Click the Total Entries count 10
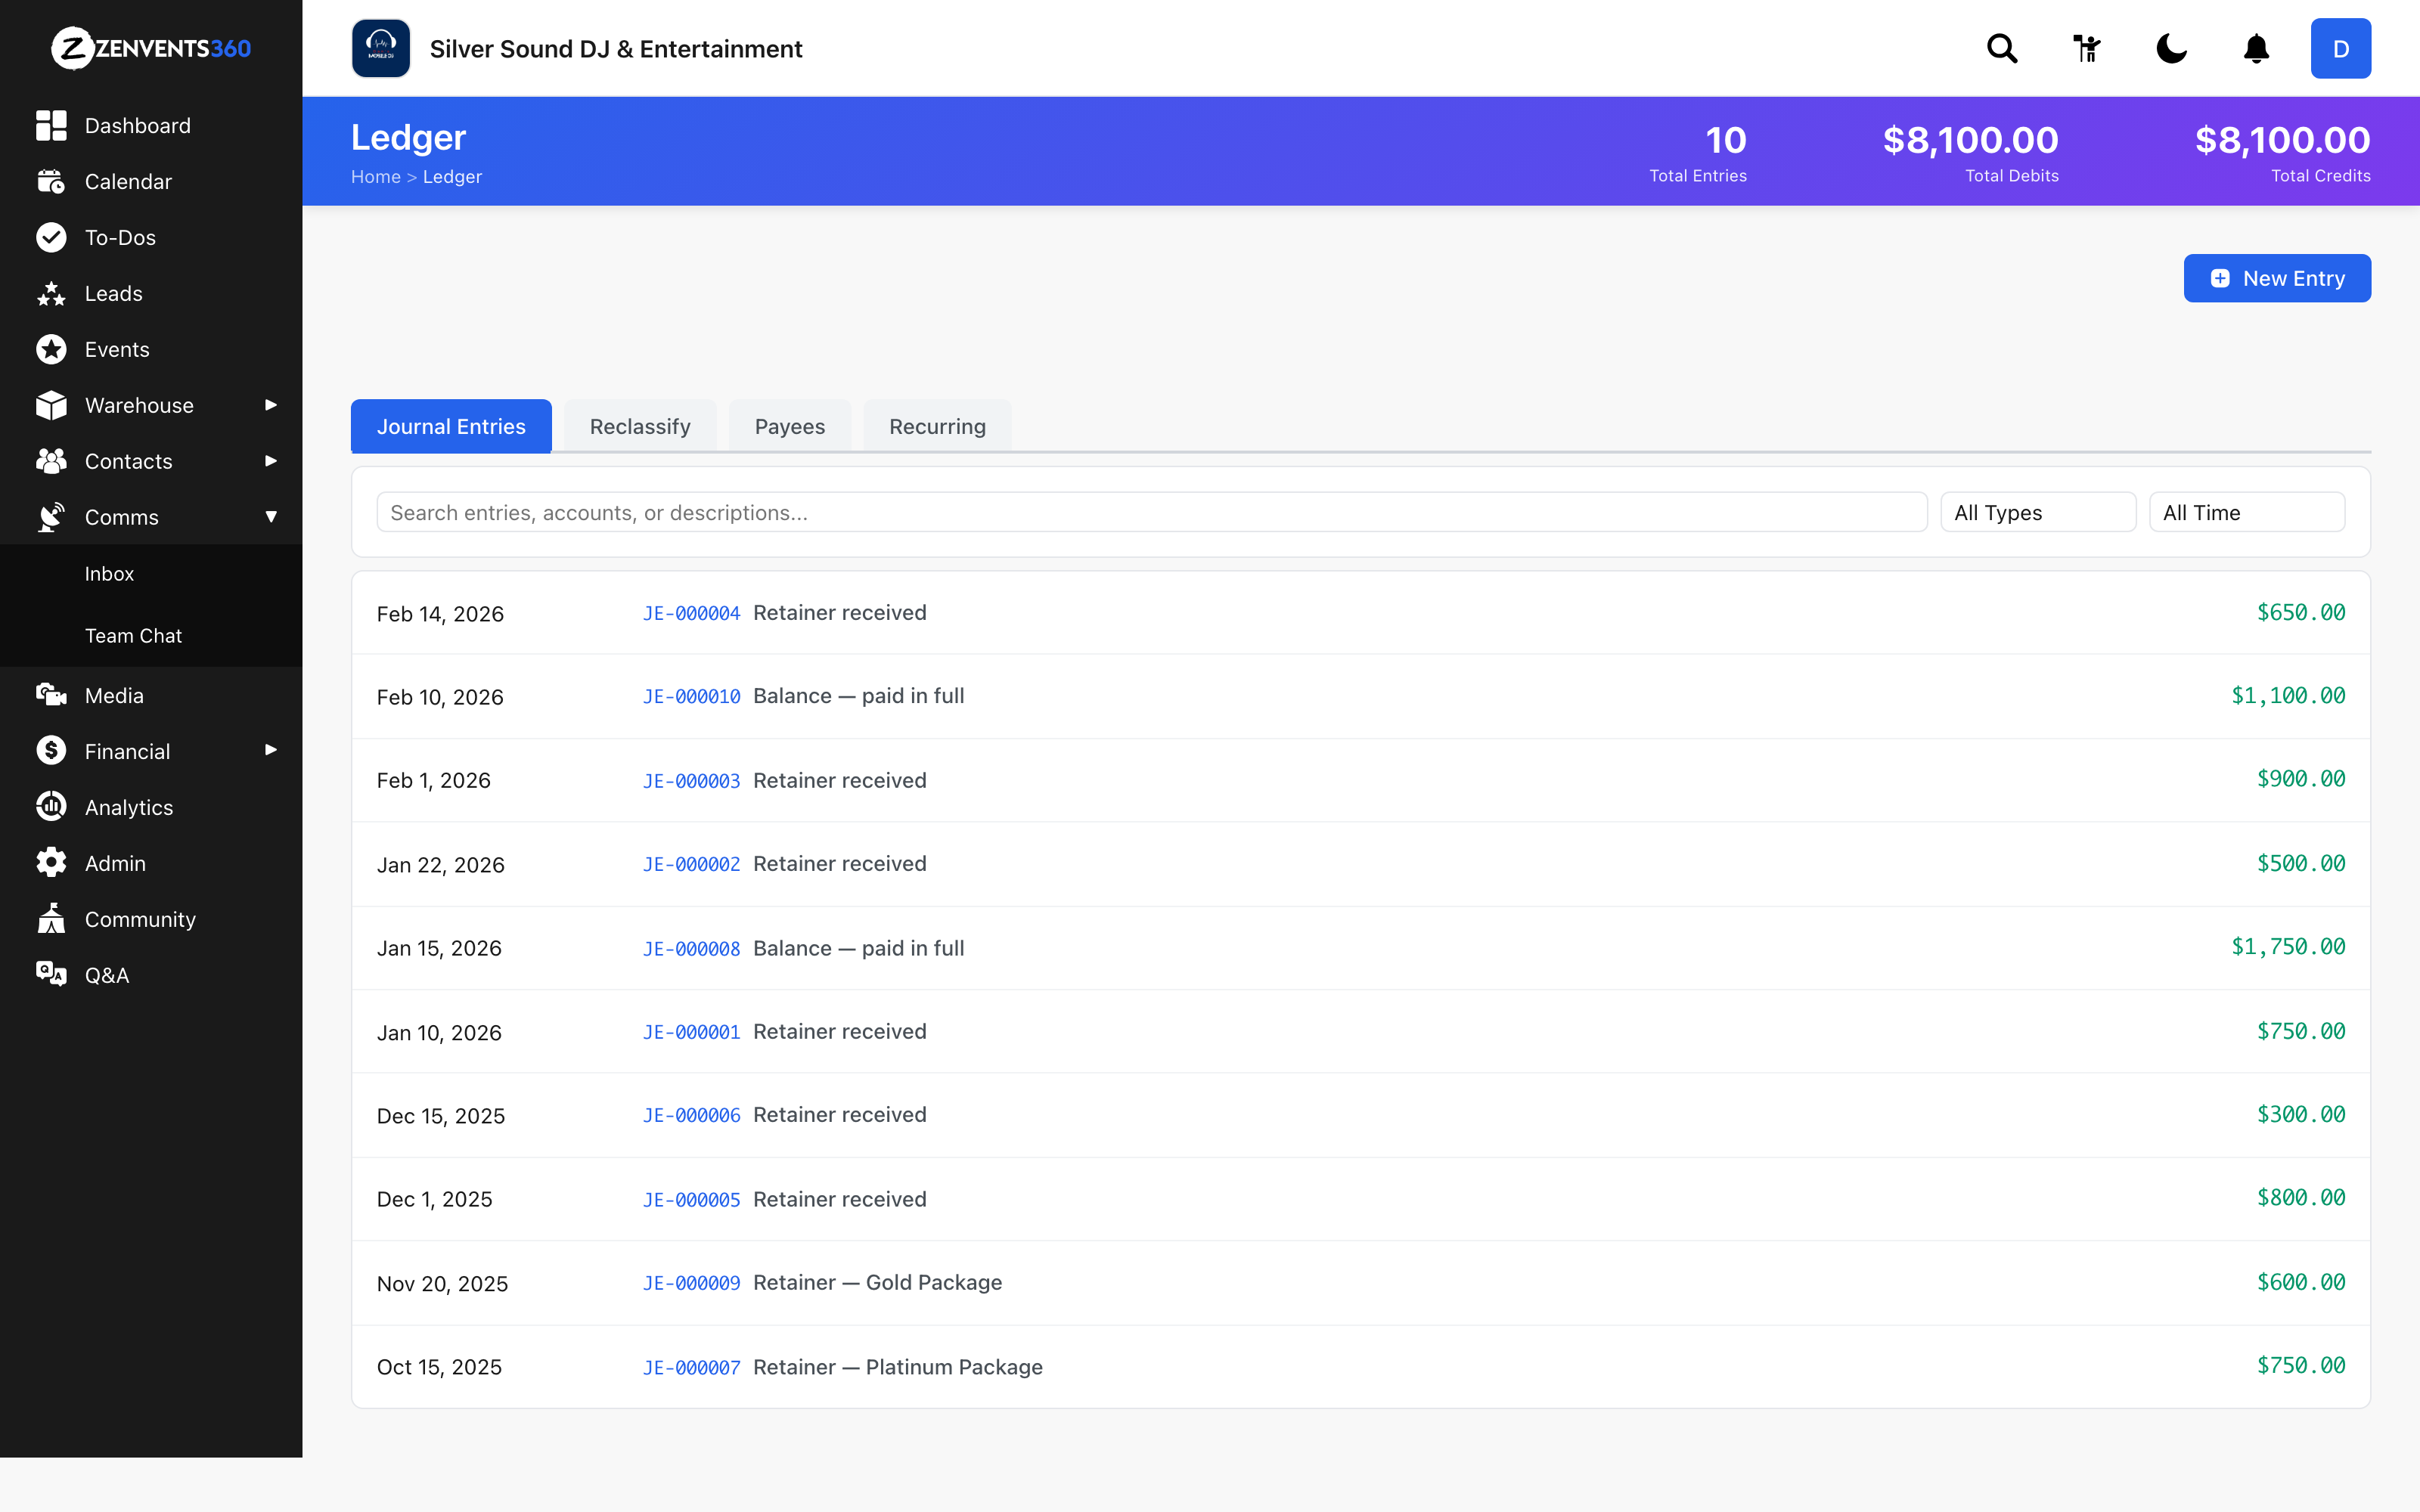2420x1512 pixels. pyautogui.click(x=1725, y=140)
